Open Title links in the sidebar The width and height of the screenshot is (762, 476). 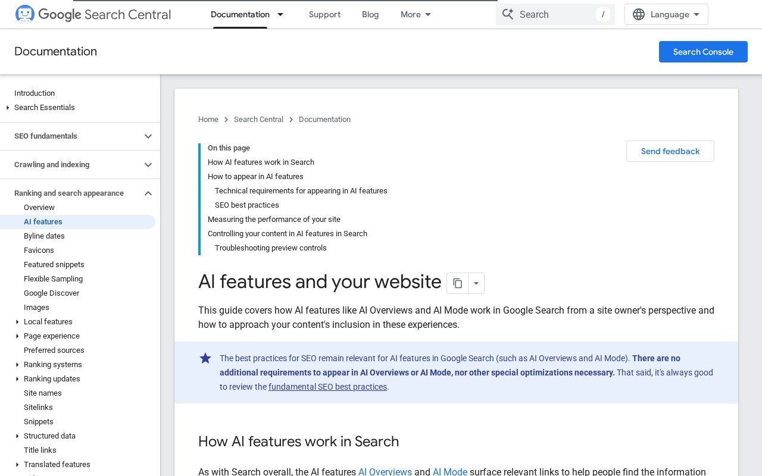[x=40, y=450]
